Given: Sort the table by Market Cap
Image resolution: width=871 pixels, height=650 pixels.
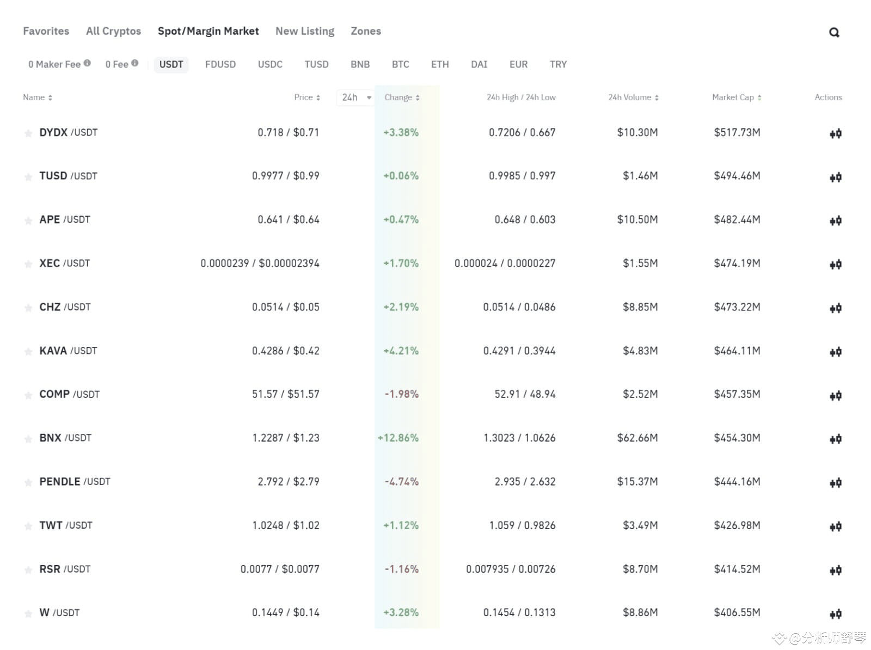Looking at the screenshot, I should tap(737, 97).
